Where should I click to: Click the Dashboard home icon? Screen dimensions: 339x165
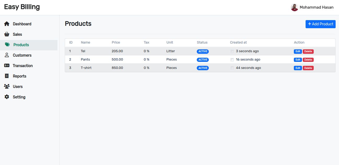point(7,24)
